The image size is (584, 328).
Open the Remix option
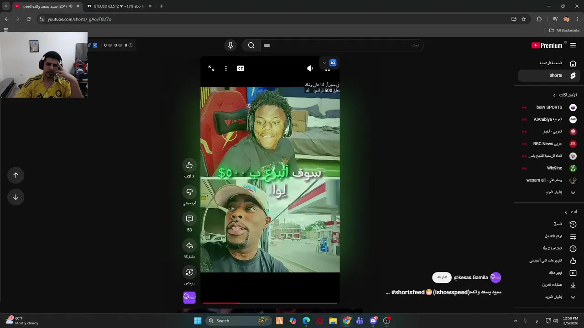tap(189, 272)
